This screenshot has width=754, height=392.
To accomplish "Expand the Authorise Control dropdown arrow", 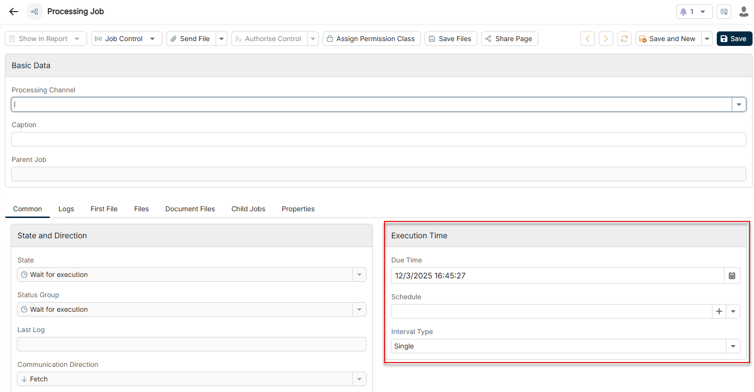I will pyautogui.click(x=313, y=39).
